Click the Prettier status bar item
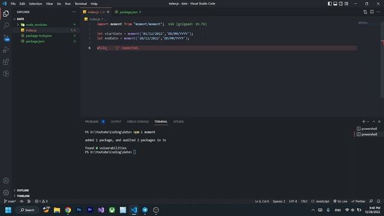Image resolution: width=384 pixels, height=216 pixels. (358, 202)
